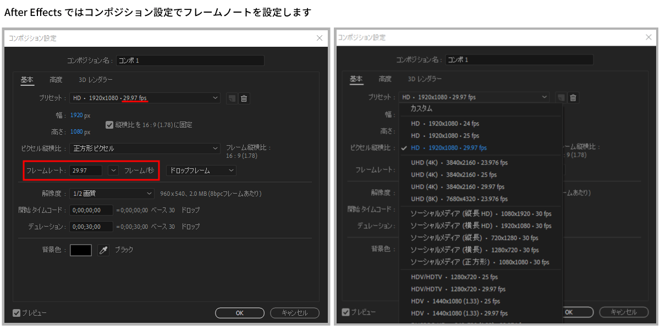660x330 pixels.
Task: Open the black 背景色 color swatch
Action: (x=81, y=250)
